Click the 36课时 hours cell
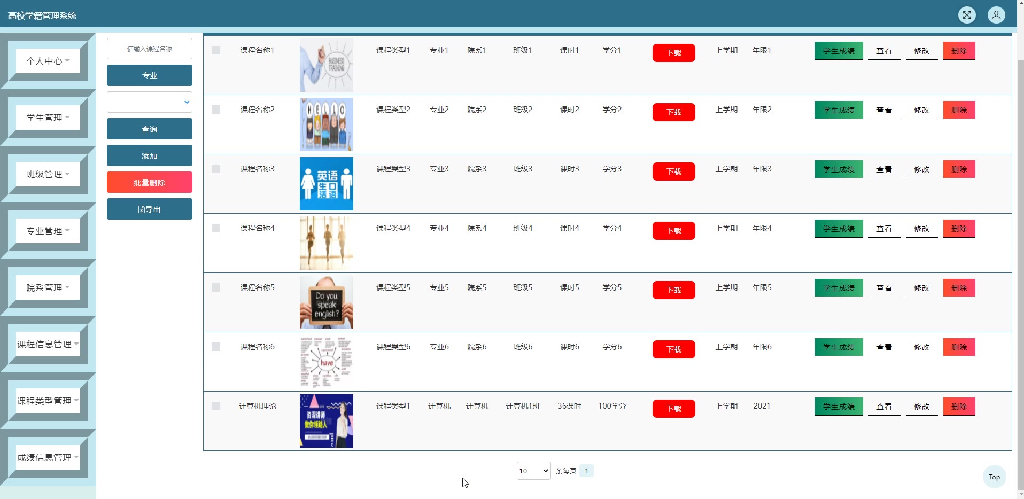The image size is (1024, 499). pos(569,406)
